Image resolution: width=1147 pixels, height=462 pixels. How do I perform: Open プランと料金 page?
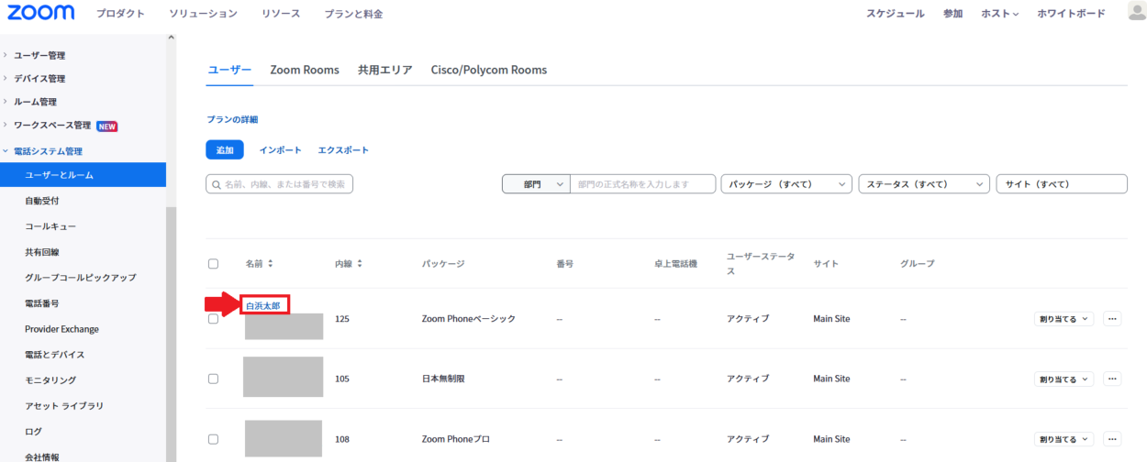point(353,14)
